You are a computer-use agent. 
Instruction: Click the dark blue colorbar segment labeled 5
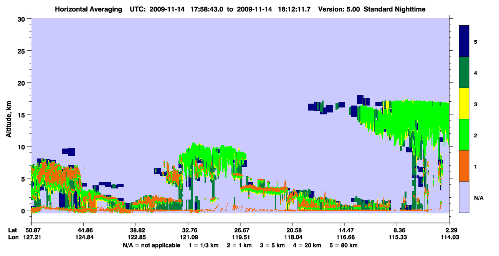coord(464,41)
